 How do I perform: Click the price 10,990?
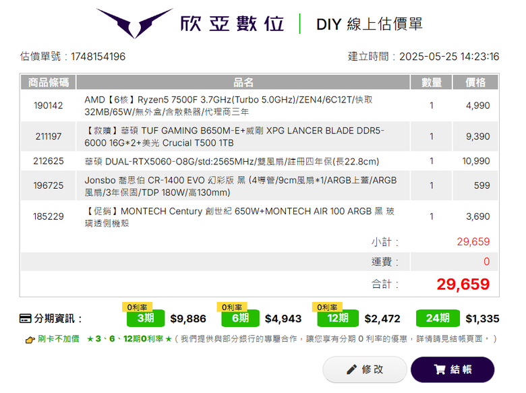tap(476, 161)
